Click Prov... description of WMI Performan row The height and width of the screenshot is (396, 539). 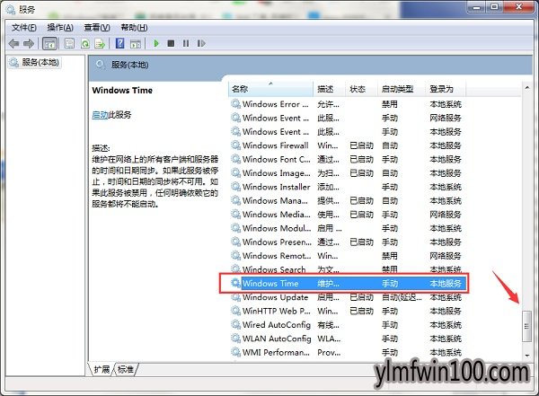click(x=329, y=352)
